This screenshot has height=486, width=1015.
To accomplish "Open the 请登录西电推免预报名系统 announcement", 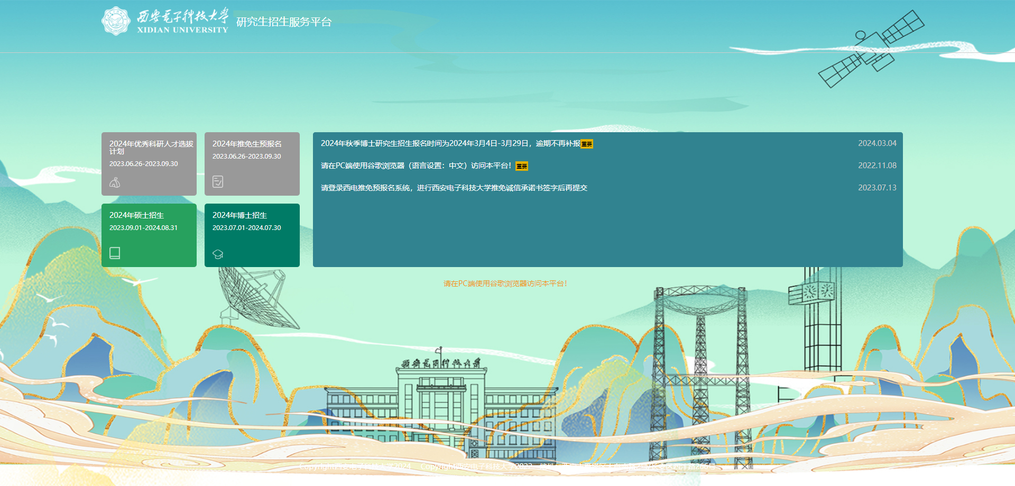I will click(454, 188).
